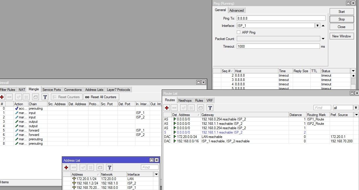
Task: Stop the running ping
Action: click(x=342, y=19)
